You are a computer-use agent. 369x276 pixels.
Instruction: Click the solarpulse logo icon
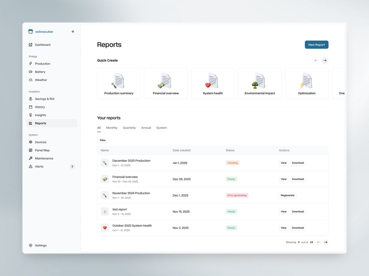tap(30, 31)
